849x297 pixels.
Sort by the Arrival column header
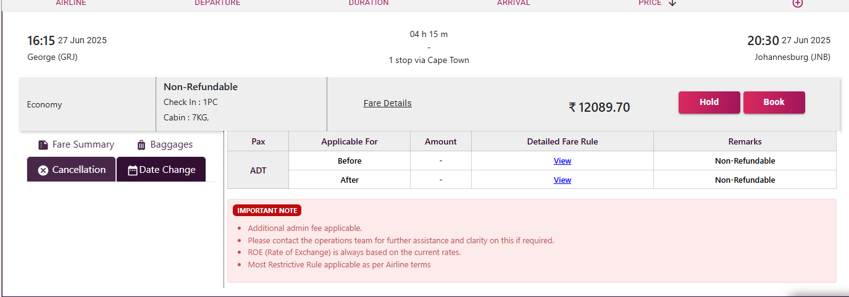point(514,3)
